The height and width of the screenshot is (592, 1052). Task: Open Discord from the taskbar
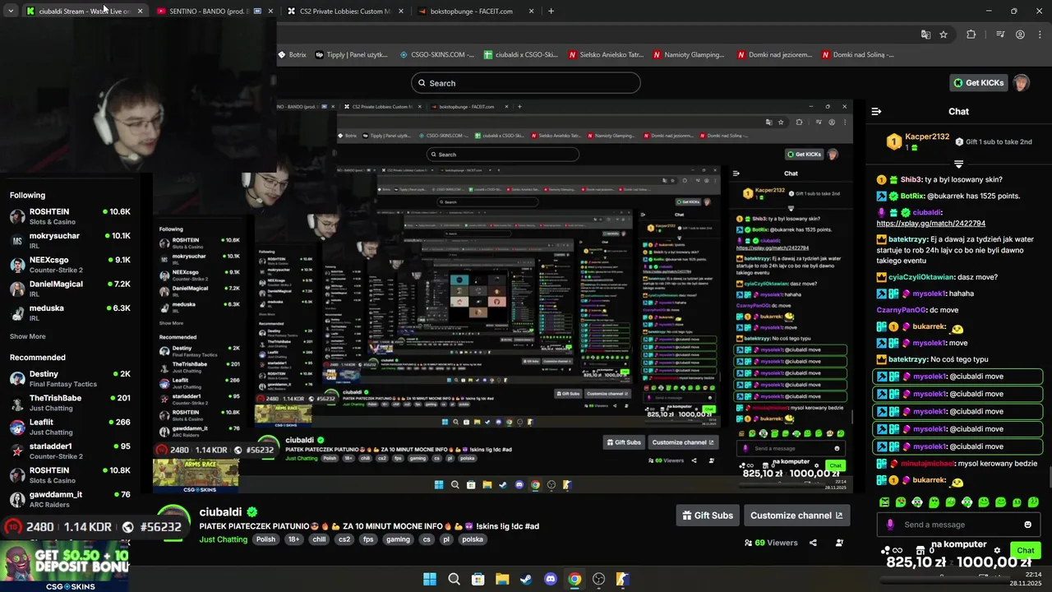551,579
